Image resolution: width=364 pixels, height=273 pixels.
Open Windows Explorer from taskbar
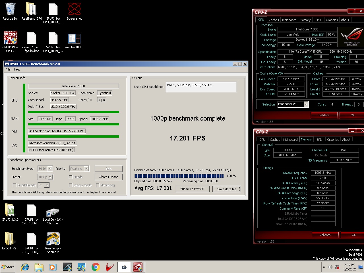[x=39, y=267]
